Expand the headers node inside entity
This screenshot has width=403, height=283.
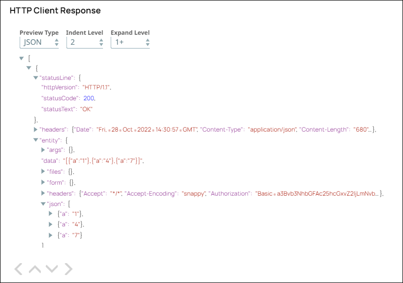point(43,193)
